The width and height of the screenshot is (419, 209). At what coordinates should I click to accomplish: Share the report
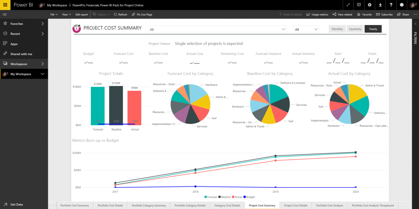pyautogui.click(x=403, y=14)
